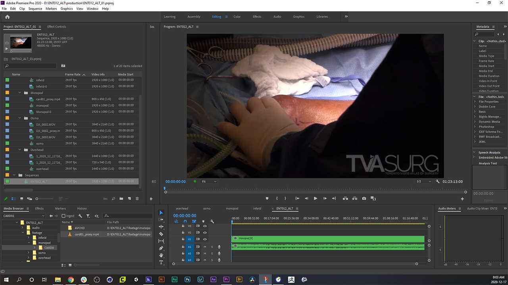Viewport: 508px width, 285px height.
Task: Click Mark Out button in Program monitor
Action: click(286, 198)
